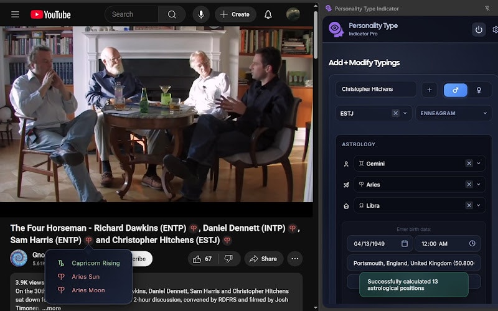Select Aries Sun in the tooltip
The image size is (498, 311).
(x=79, y=277)
